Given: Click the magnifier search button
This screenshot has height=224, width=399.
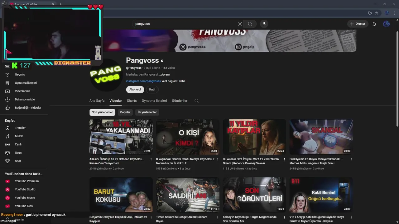Looking at the screenshot, I should coord(250,24).
